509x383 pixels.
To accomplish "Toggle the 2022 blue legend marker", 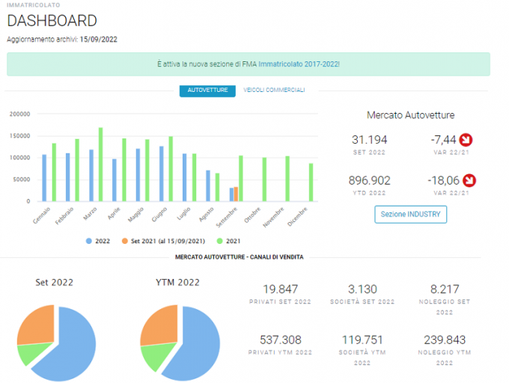I will [89, 241].
